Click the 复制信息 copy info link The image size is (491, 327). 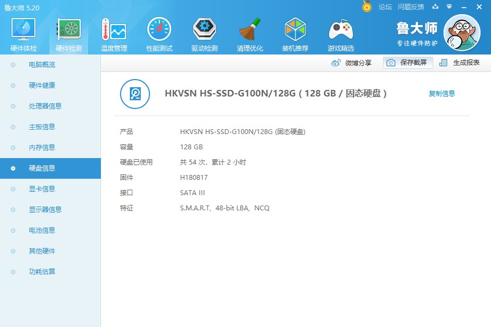442,93
